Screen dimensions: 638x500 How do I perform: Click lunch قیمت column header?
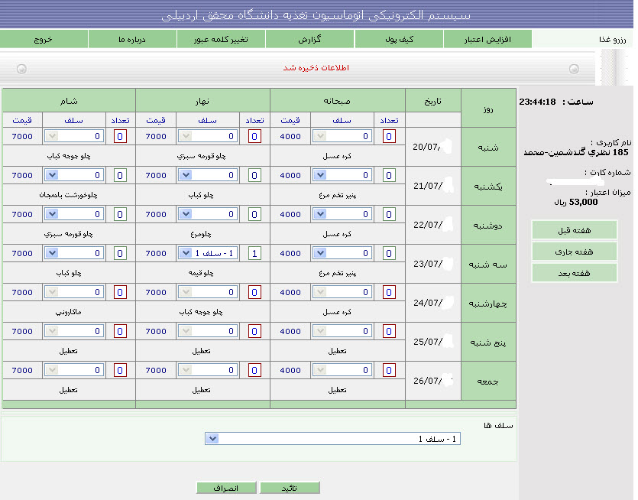pyautogui.click(x=156, y=121)
